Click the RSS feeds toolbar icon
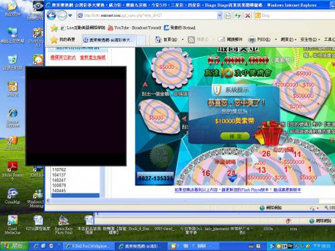The width and height of the screenshot is (335, 251). coord(191,39)
